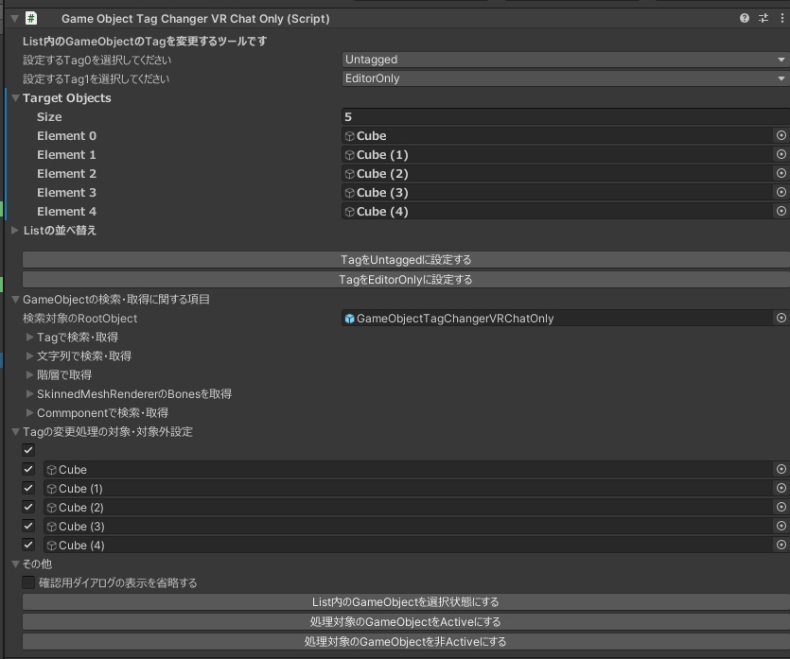
Task: Uncheck the checkbox beside lower Cube (3)
Action: 28,526
